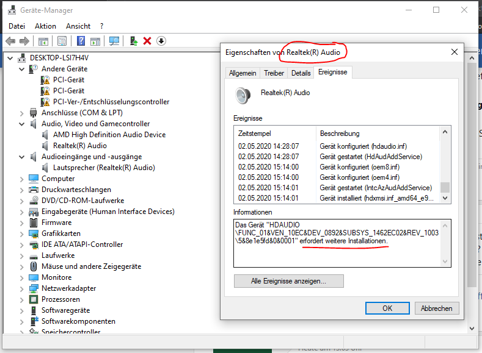Confirm dialog with OK button
Image resolution: width=482 pixels, height=353 pixels.
pos(387,308)
